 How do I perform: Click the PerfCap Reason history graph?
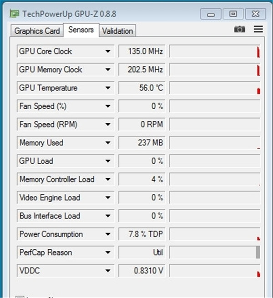pyautogui.click(x=215, y=253)
